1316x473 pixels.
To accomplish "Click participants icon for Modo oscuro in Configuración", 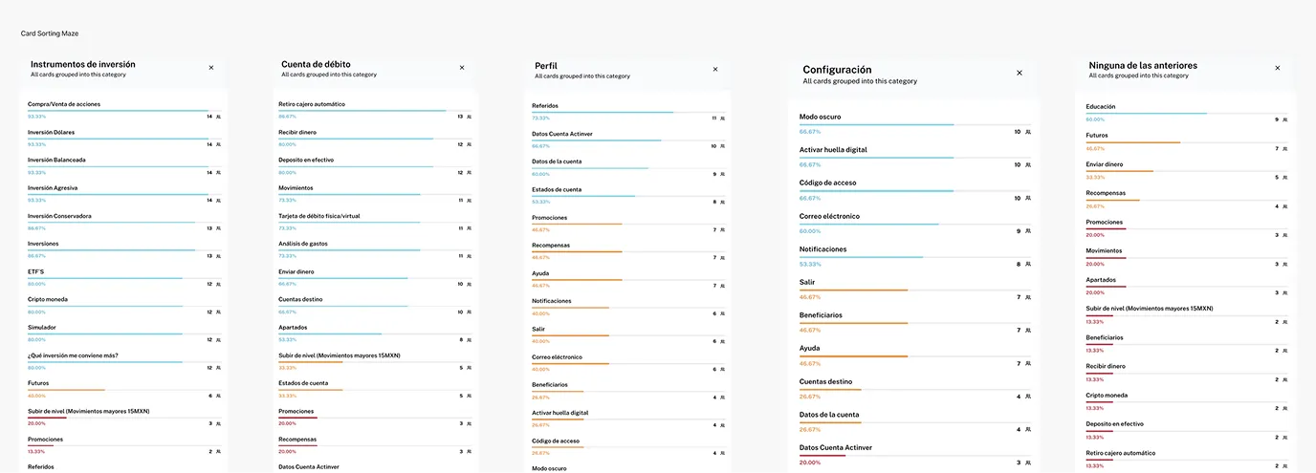I will 1028,132.
